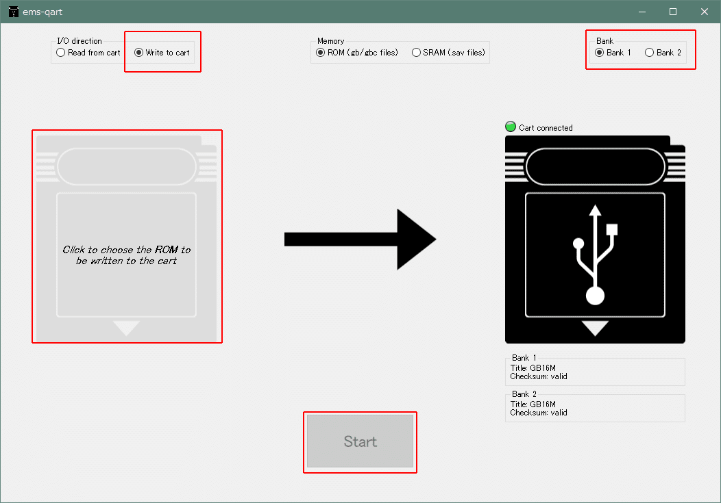Choose SRAM (sav files) memory type
Viewport: 721px width, 503px height.
pyautogui.click(x=448, y=53)
